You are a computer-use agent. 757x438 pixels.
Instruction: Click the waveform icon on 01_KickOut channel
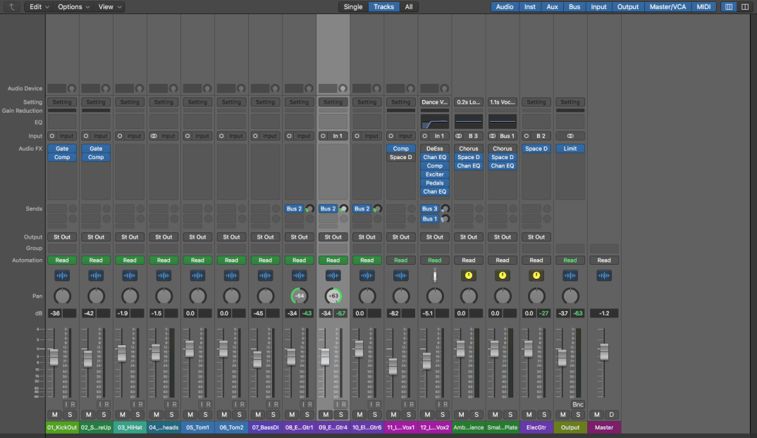click(62, 275)
